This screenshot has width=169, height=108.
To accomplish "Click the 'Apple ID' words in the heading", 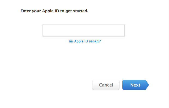I will (50, 11).
